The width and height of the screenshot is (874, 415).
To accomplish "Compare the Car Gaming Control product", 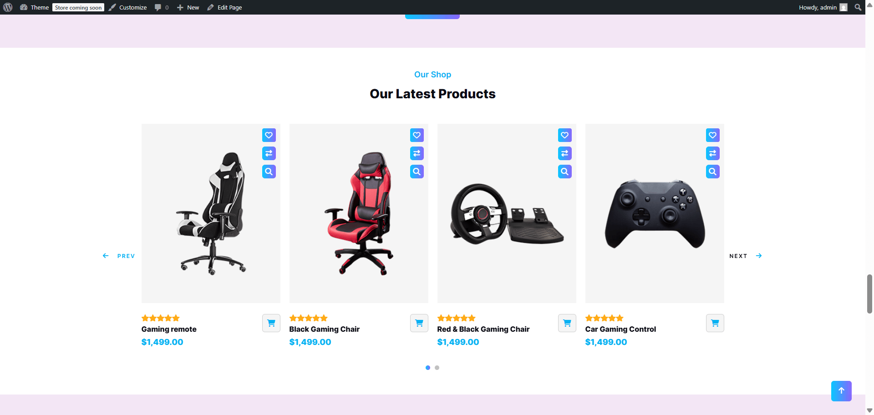I will (713, 153).
